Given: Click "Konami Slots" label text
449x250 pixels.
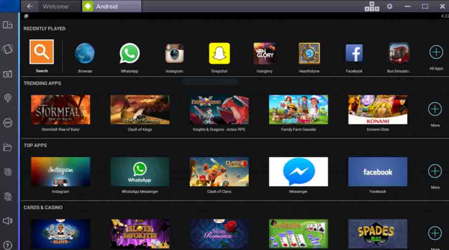Looking at the screenshot, I should point(378,130).
